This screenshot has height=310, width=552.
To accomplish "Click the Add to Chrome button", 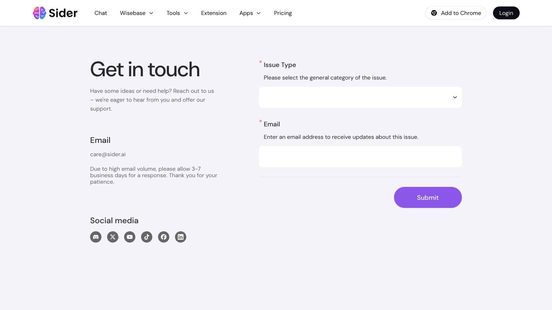I will [456, 13].
